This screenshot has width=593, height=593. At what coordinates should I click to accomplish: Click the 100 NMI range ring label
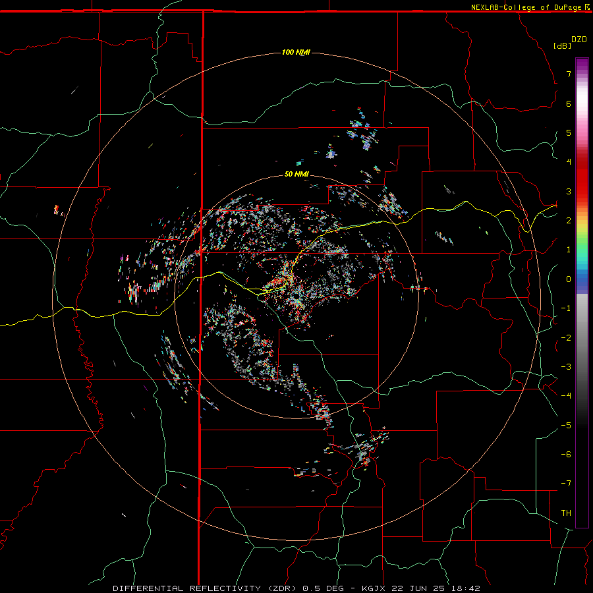(296, 52)
